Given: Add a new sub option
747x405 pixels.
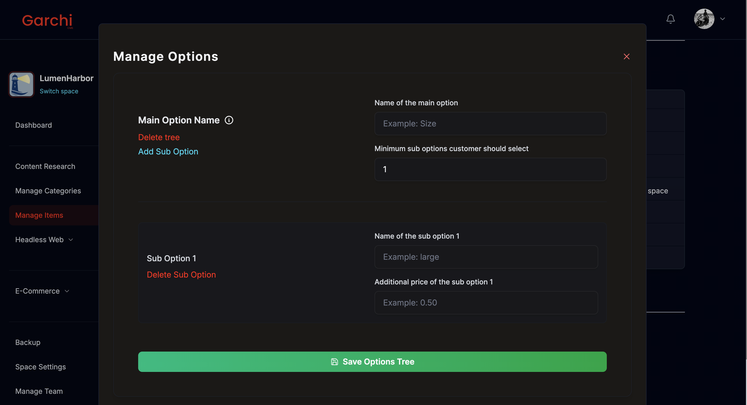Looking at the screenshot, I should [168, 151].
